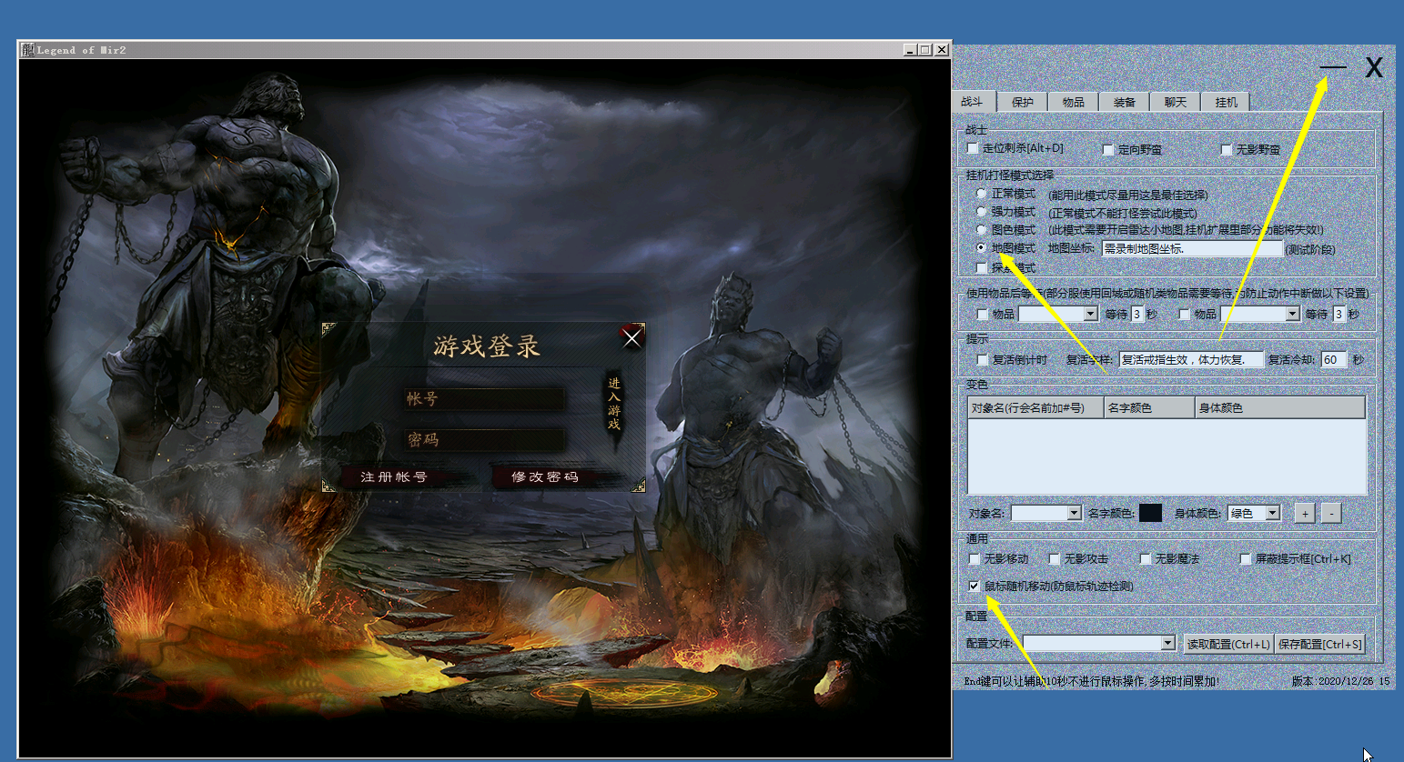Viewport: 1404px width, 762px height.
Task: Enable 无影移动 checkbox
Action: (x=975, y=558)
